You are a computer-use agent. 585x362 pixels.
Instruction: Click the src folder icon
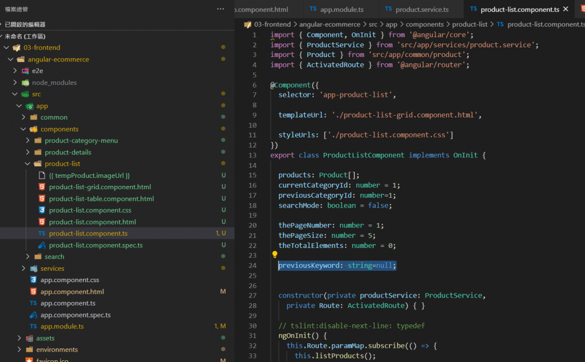(25, 94)
